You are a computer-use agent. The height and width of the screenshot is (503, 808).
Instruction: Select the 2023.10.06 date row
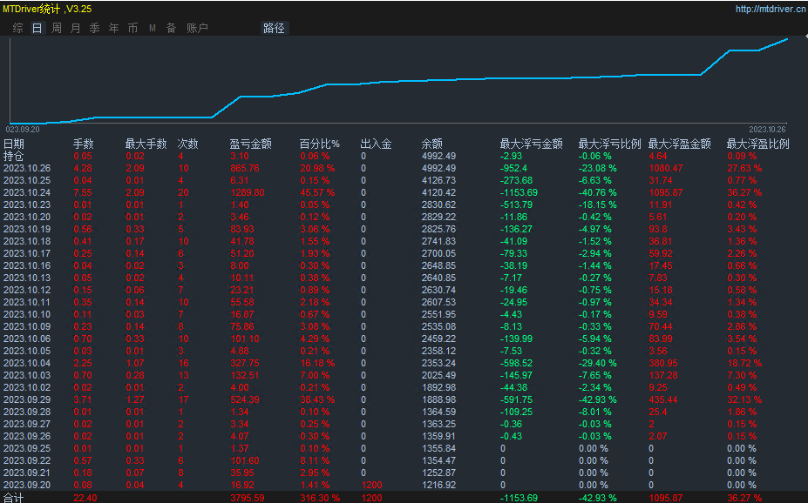point(27,339)
